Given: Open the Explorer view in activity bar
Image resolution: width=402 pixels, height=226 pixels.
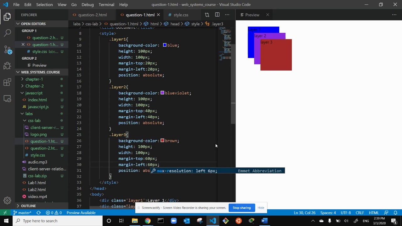Looking at the screenshot, I should [7, 17].
